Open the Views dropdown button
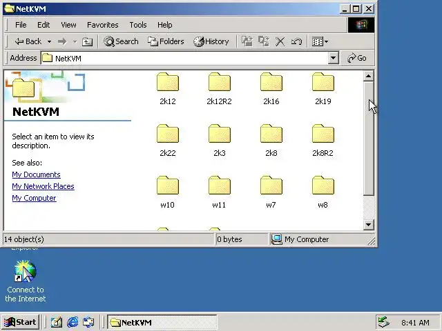442x331 pixels. [320, 41]
